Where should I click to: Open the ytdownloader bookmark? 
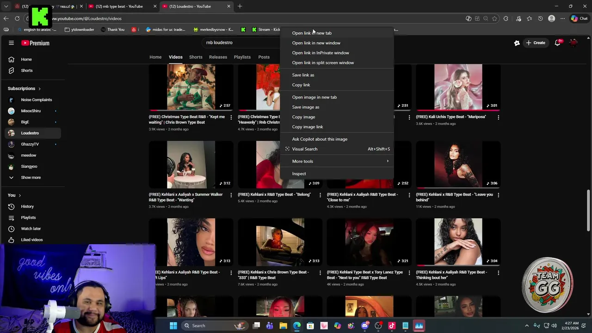pos(80,30)
